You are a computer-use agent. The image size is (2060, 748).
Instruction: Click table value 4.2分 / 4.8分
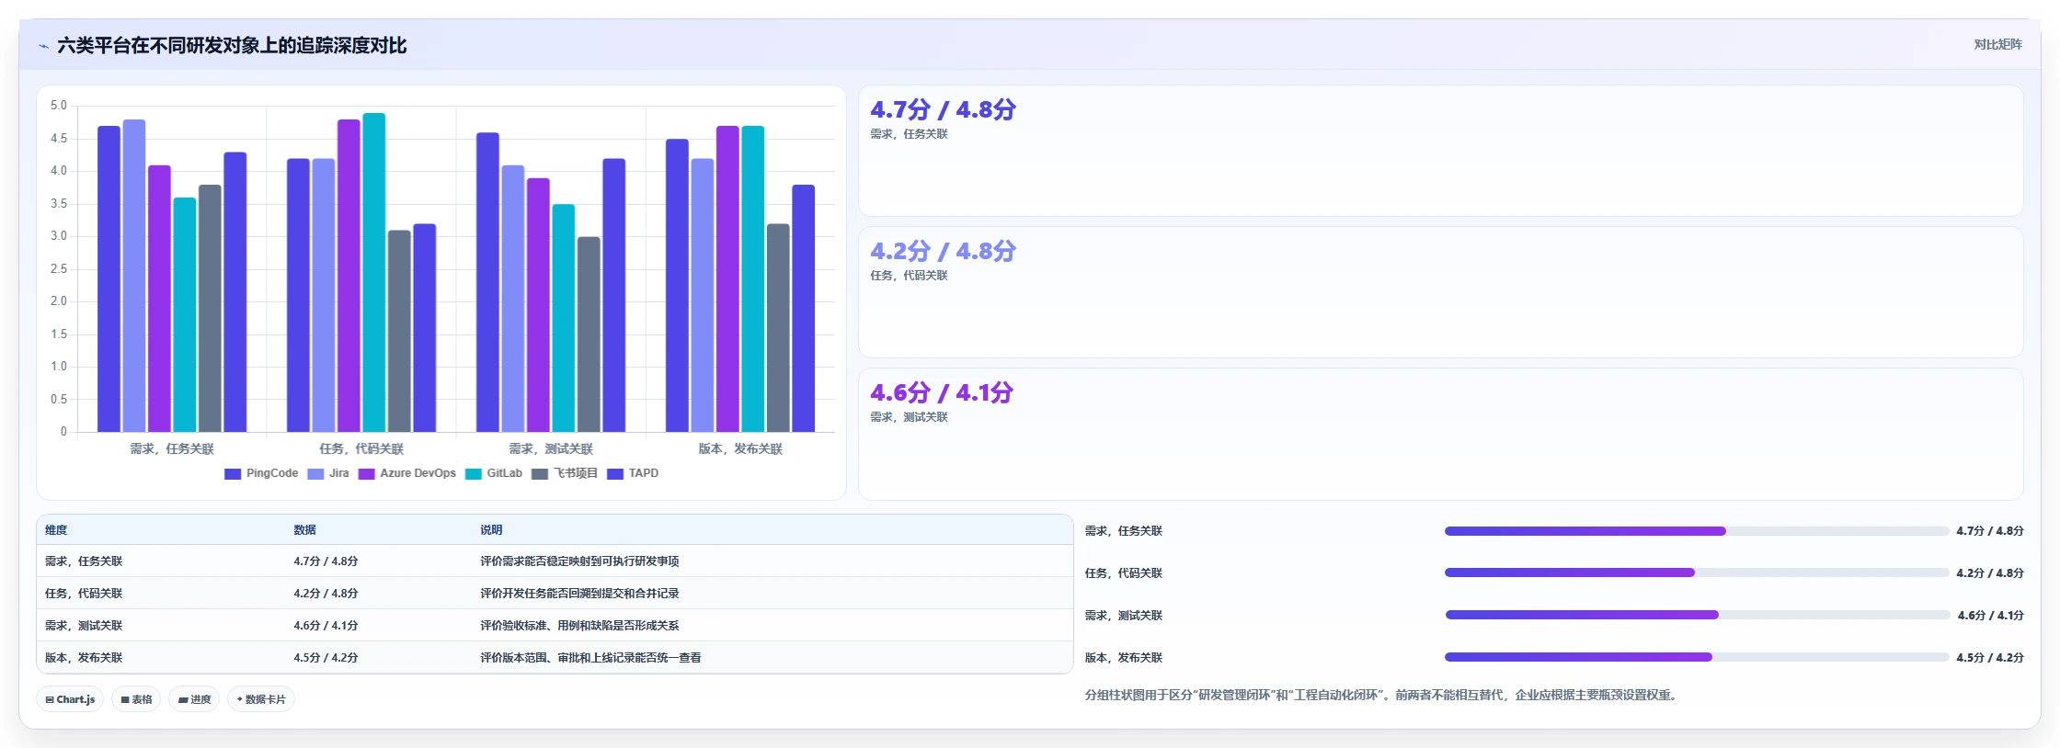(326, 594)
